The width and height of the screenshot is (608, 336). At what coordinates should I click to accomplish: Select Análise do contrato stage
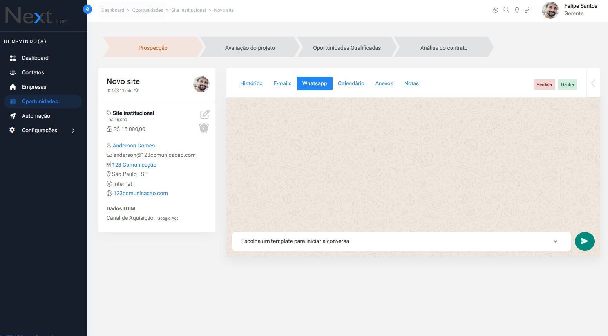tap(444, 48)
